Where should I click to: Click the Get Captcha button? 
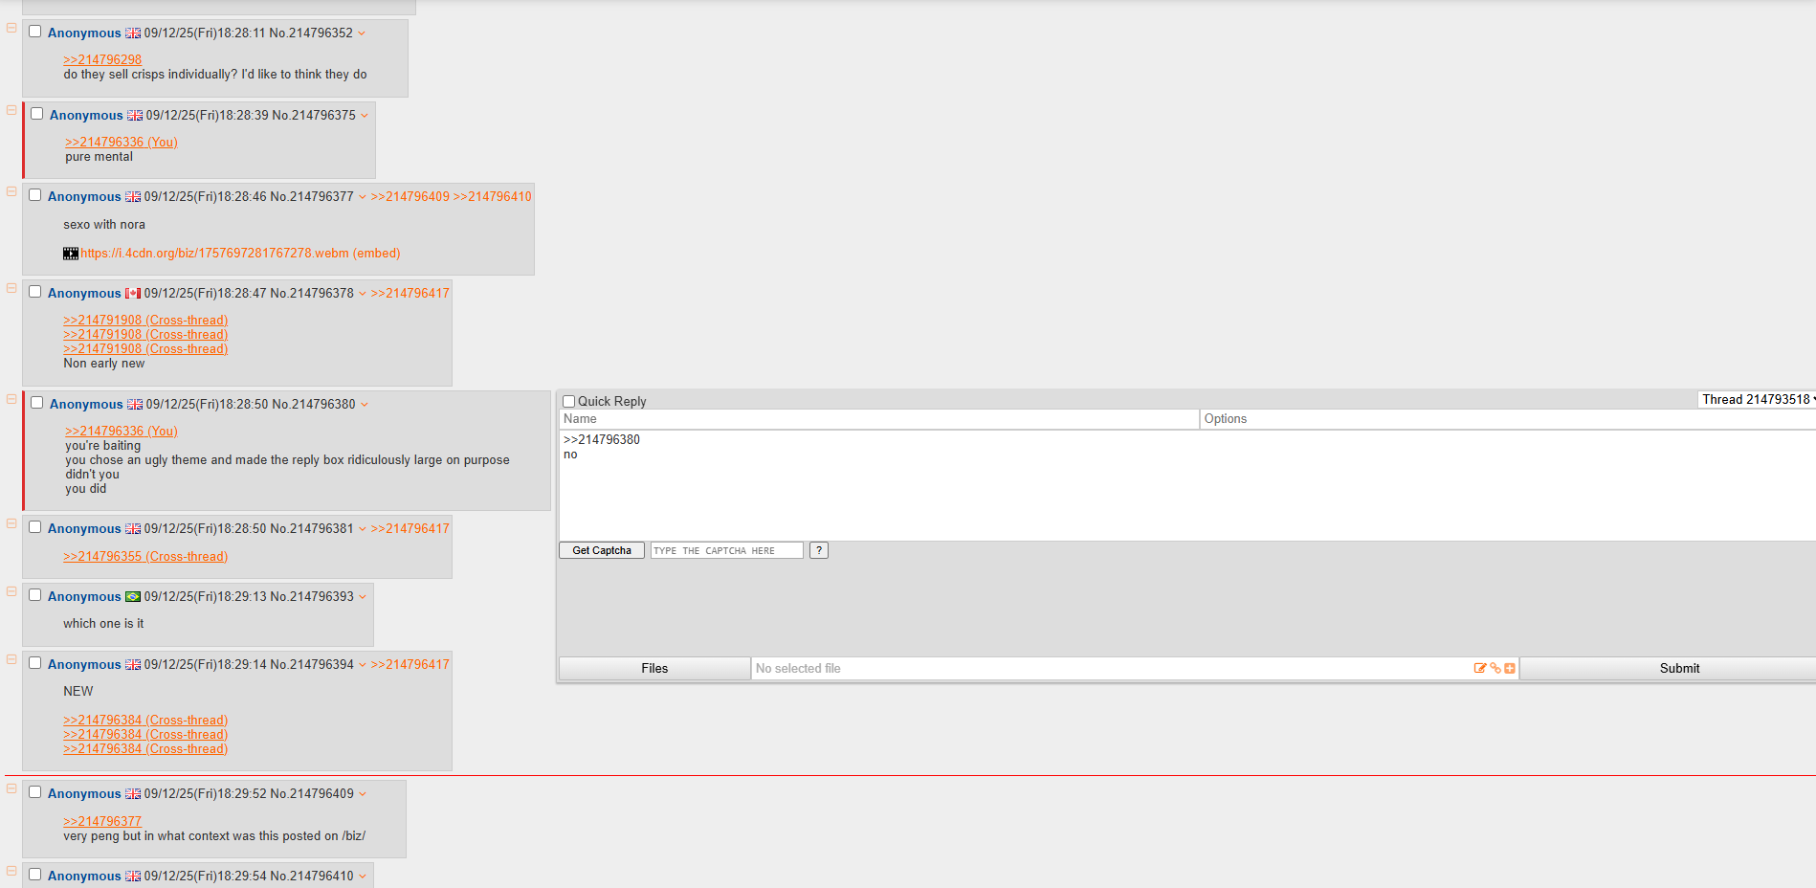point(602,550)
